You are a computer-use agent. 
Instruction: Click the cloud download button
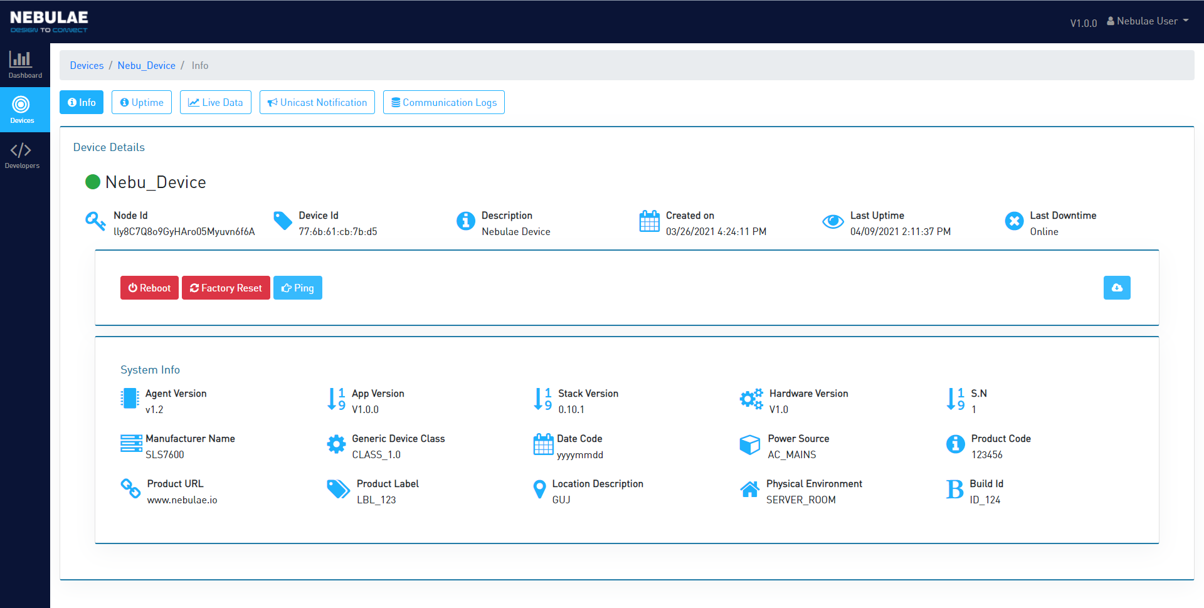1117,288
